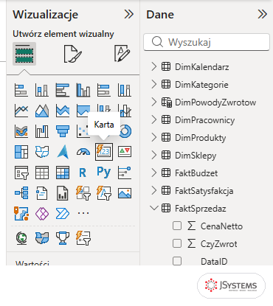Image resolution: width=273 pixels, height=306 pixels.
Task: Expand the DimPracownicy table
Action: (154, 119)
